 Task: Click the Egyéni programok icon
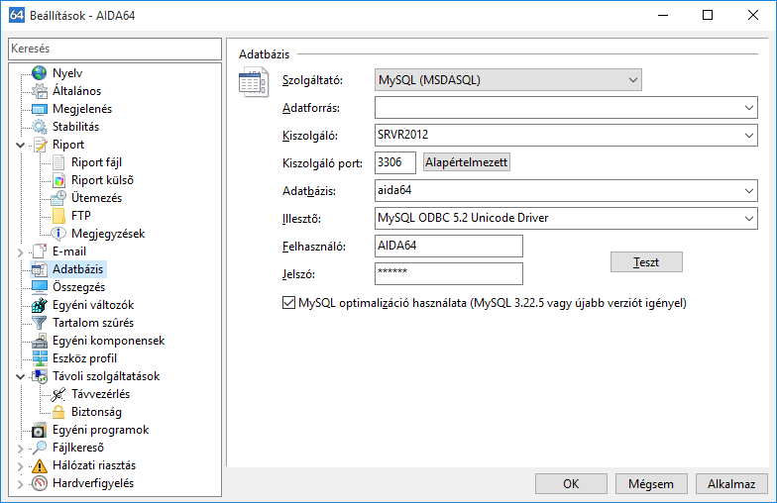click(40, 430)
